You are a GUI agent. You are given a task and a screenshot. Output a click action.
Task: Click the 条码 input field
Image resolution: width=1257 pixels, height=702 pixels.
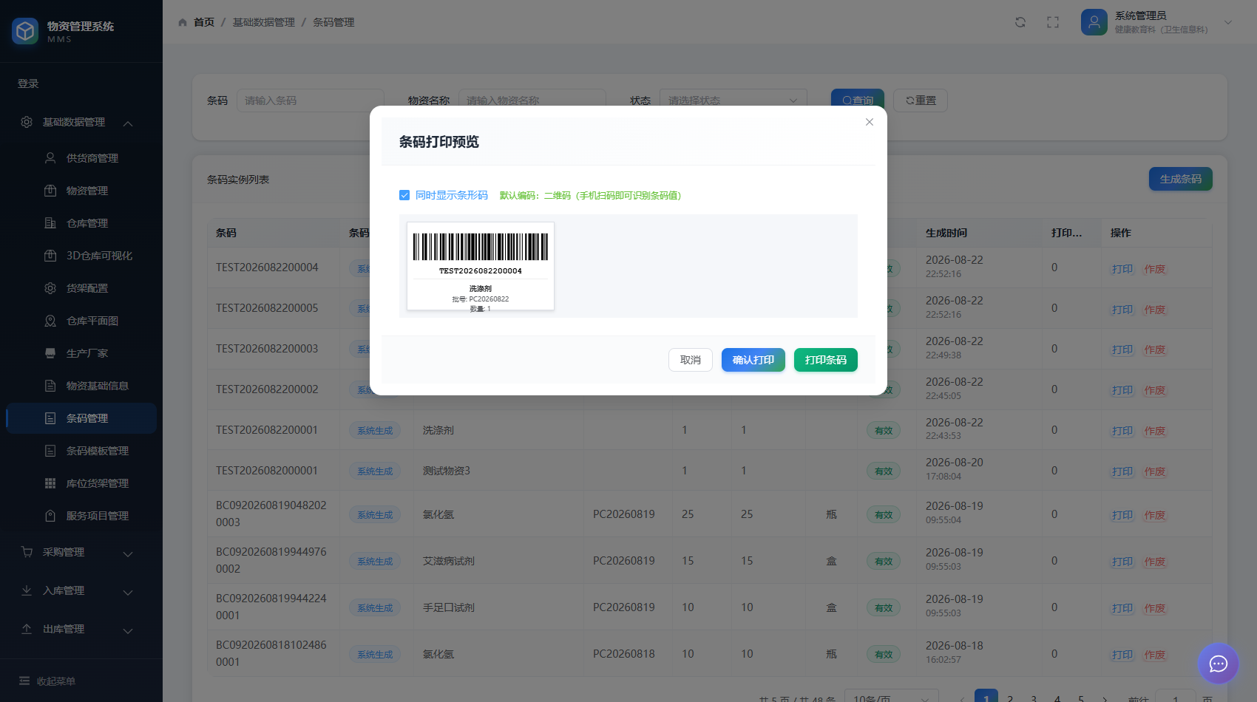pos(311,100)
